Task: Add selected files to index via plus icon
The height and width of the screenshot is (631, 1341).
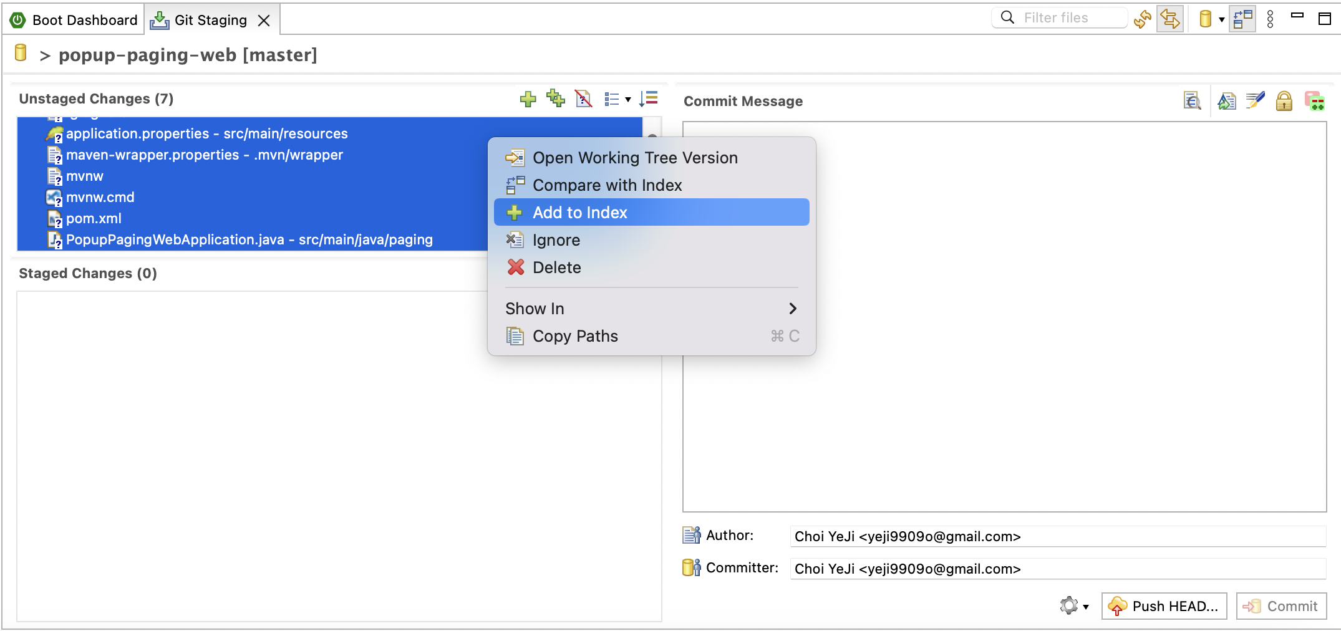Action: pyautogui.click(x=528, y=99)
